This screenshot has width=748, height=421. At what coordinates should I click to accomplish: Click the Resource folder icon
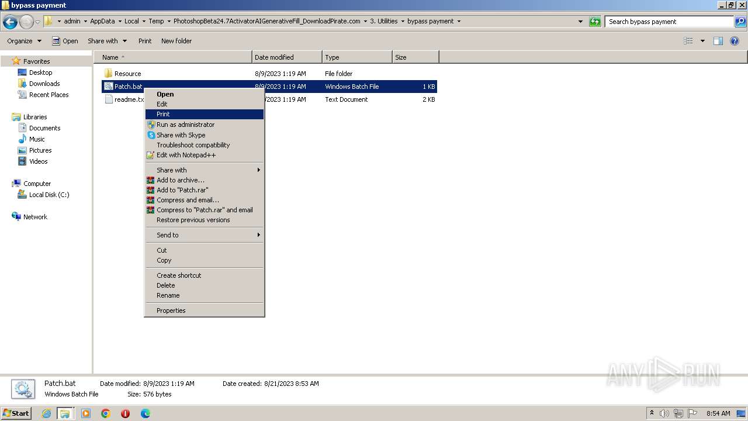click(x=108, y=74)
